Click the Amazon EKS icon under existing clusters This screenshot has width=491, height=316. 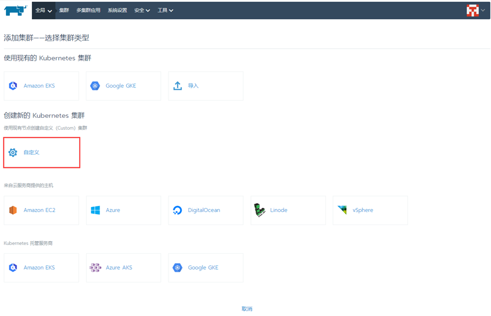(x=13, y=86)
